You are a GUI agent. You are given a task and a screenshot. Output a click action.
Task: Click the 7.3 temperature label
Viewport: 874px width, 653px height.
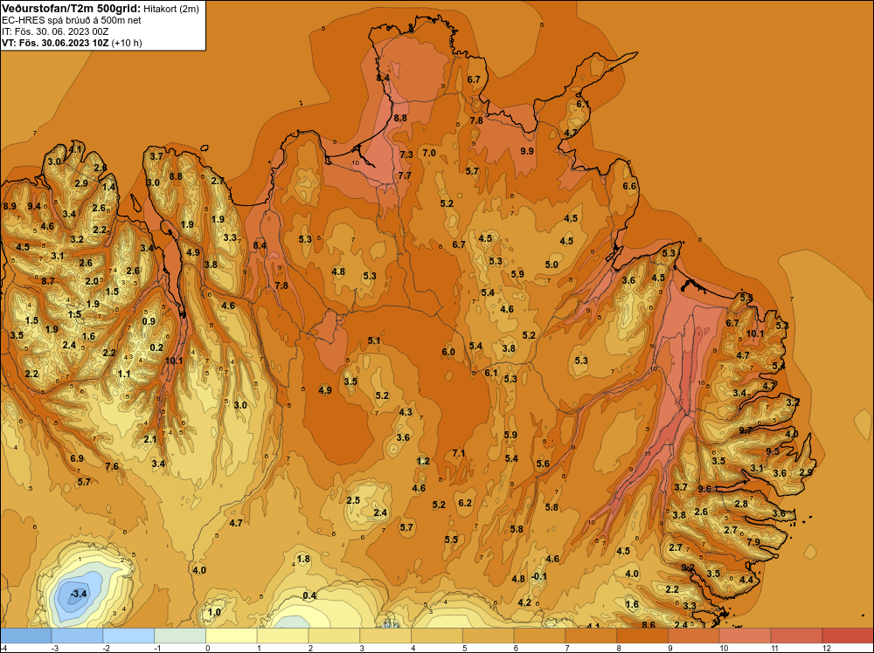click(x=406, y=155)
